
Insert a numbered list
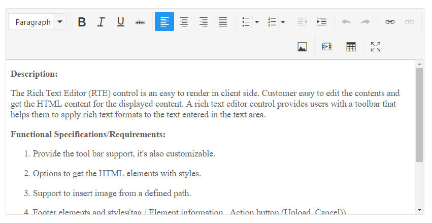tap(272, 22)
